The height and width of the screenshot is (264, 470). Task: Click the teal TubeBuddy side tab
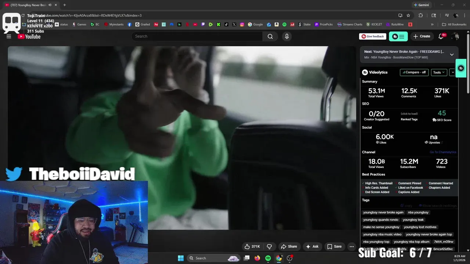tap(461, 68)
